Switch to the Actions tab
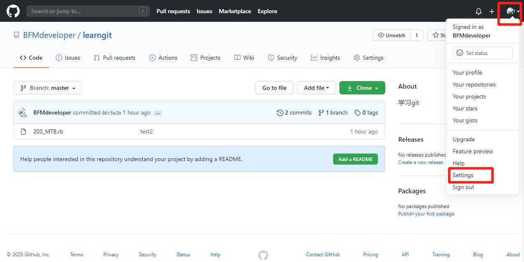The width and height of the screenshot is (524, 262). (163, 58)
